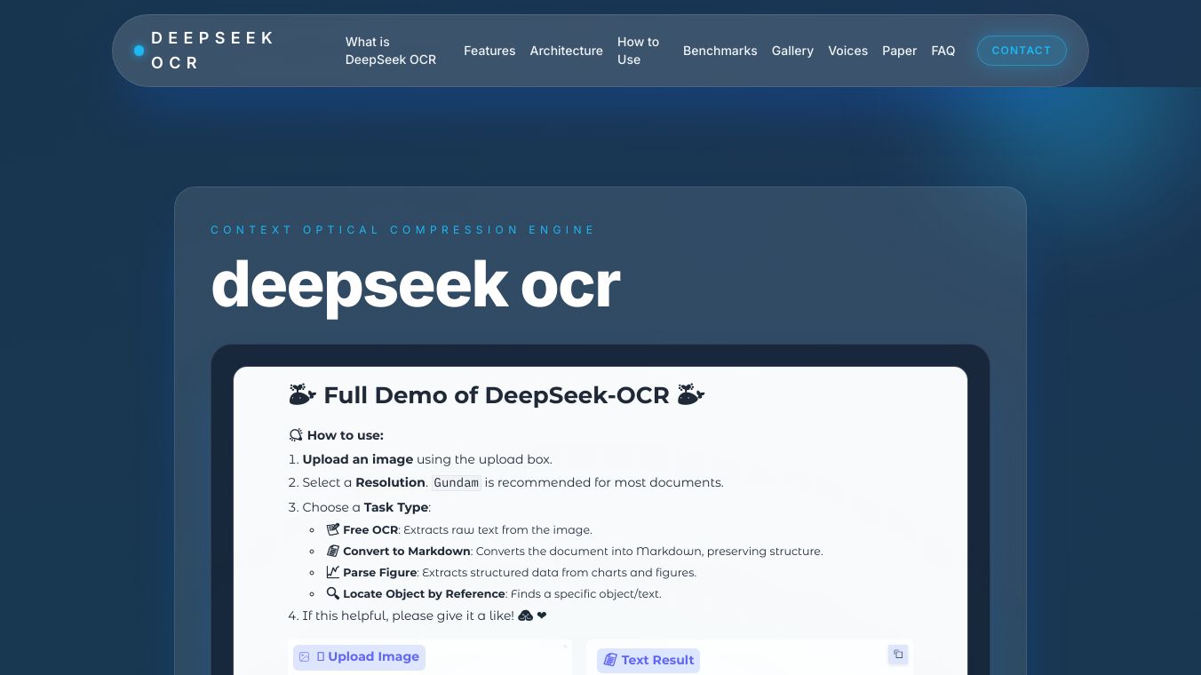Viewport: 1201px width, 675px height.
Task: Click the step 'Upload an image using the upload box'
Action: point(427,459)
